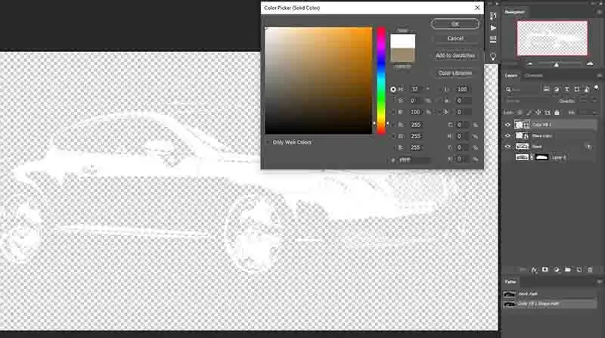
Task: Click the link layers icon in Layers panel
Action: coord(523,270)
